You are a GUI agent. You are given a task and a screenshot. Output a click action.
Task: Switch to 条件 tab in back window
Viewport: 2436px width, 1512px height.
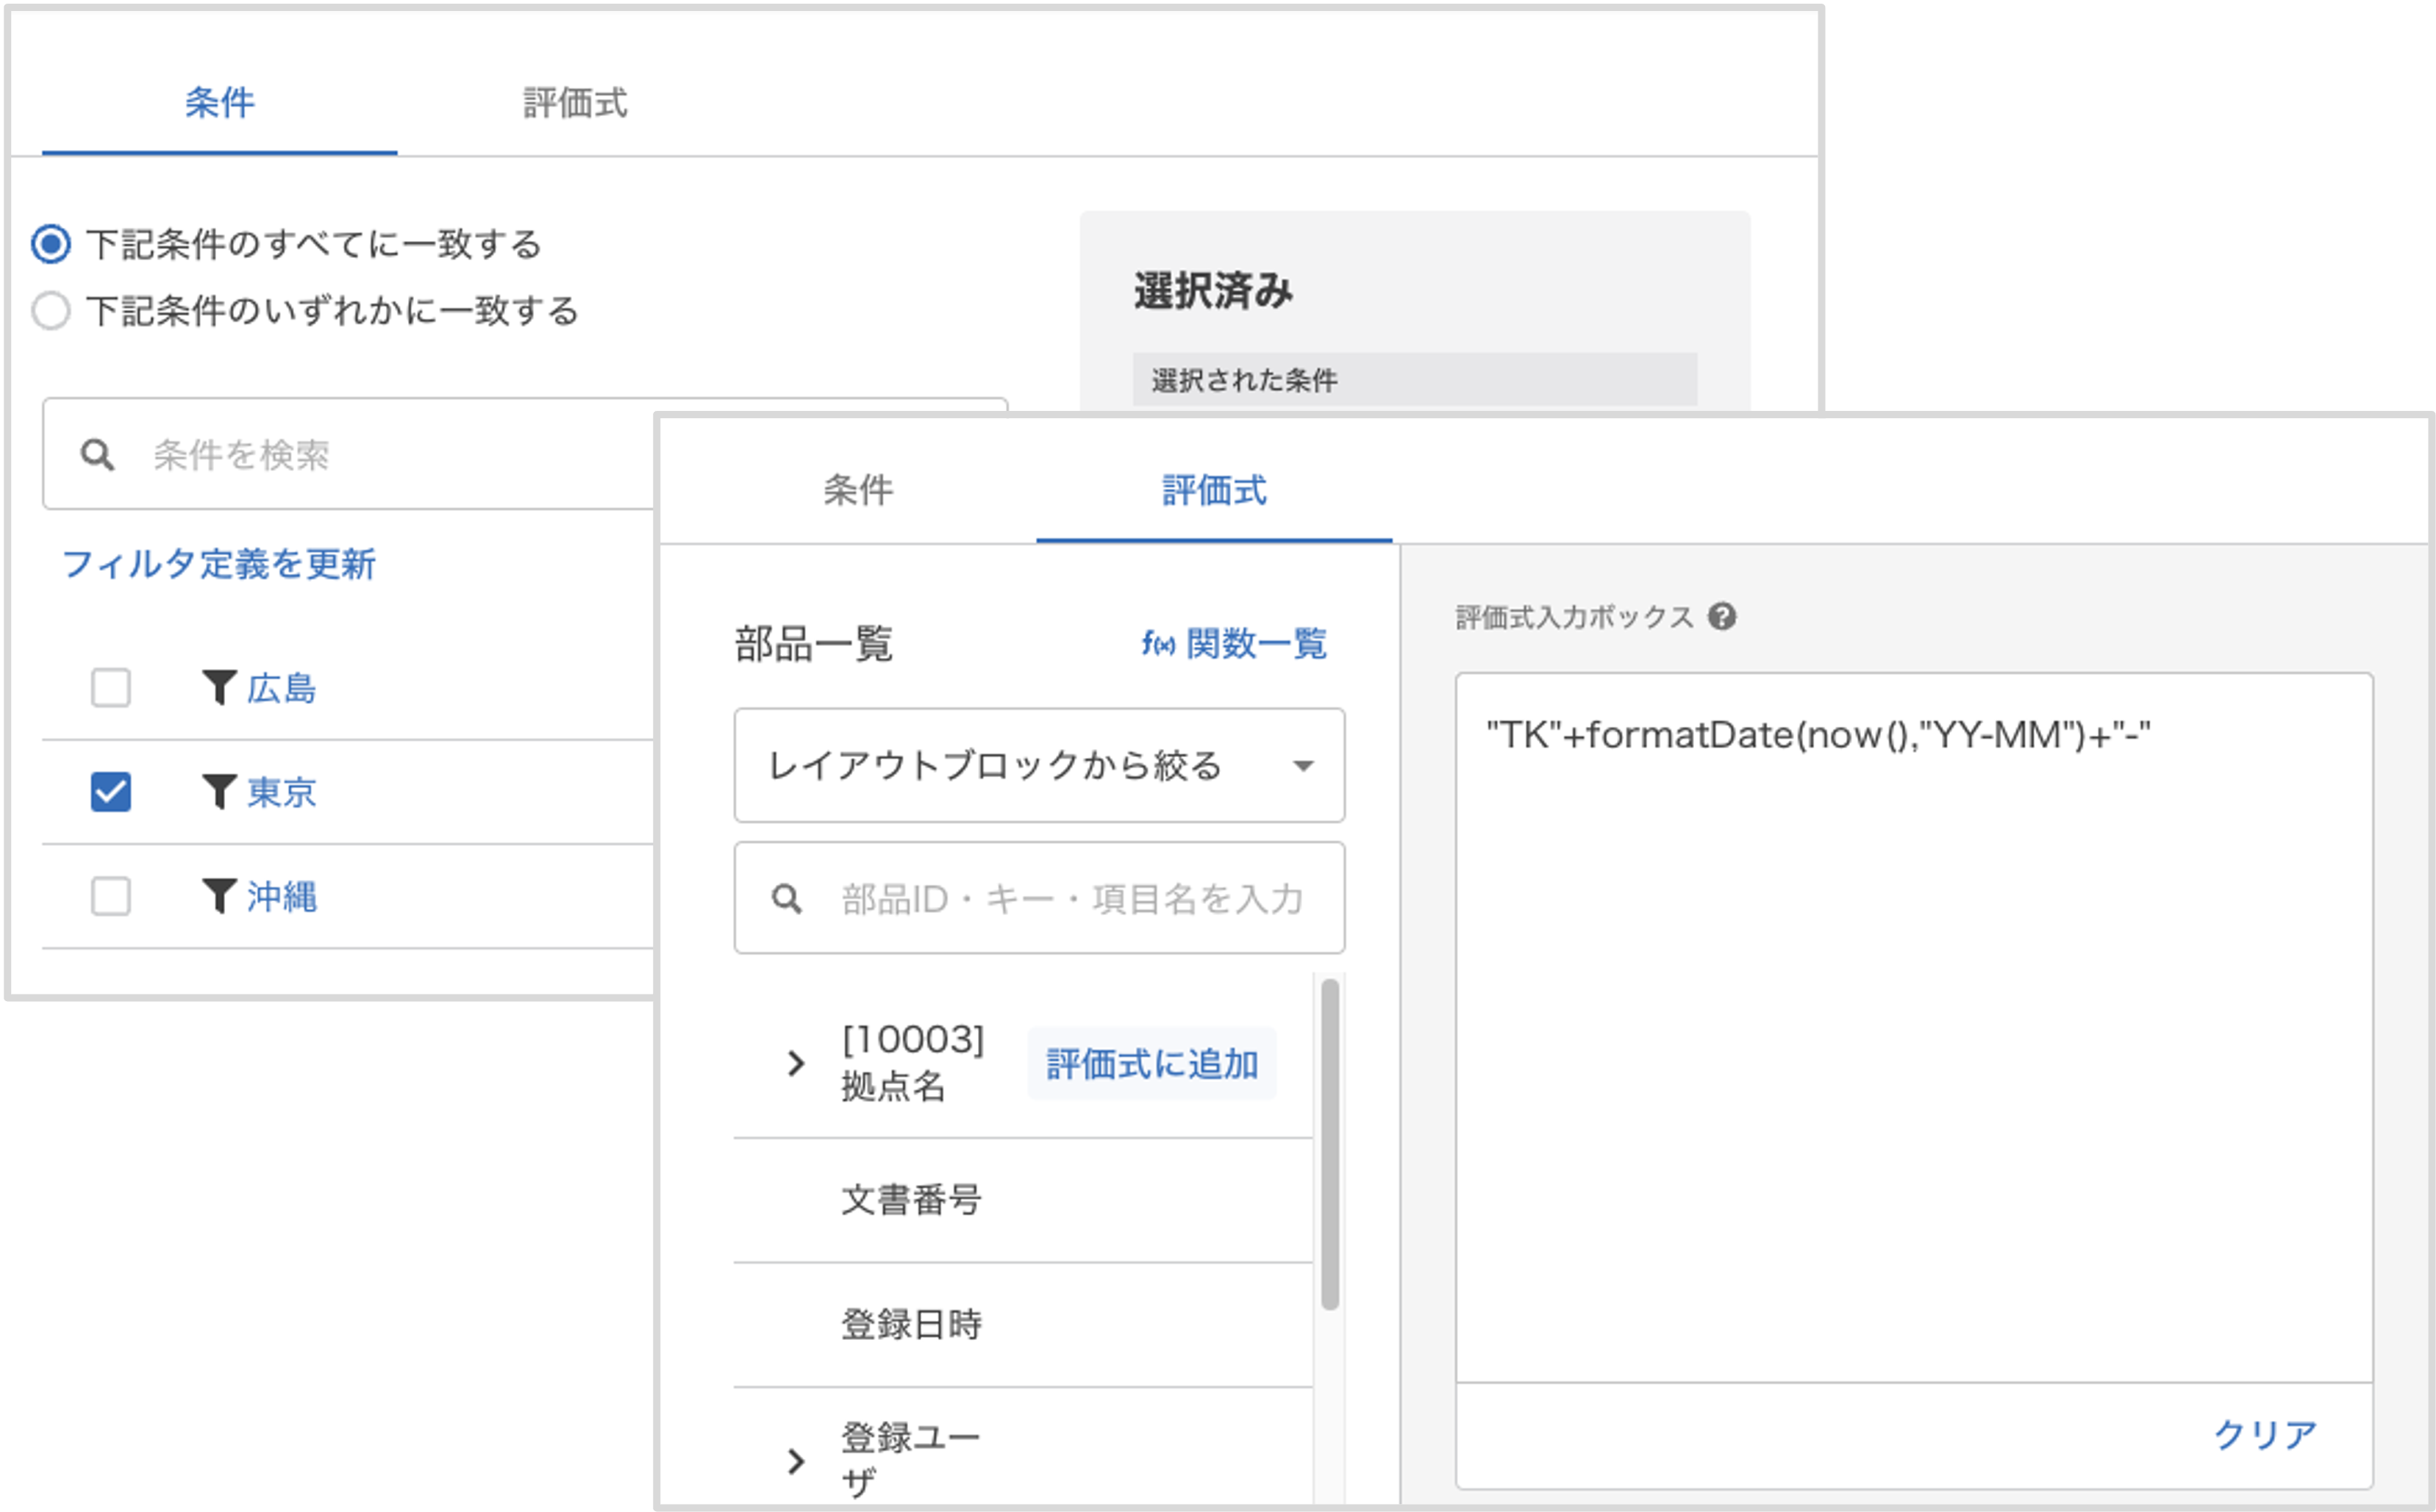[x=220, y=102]
